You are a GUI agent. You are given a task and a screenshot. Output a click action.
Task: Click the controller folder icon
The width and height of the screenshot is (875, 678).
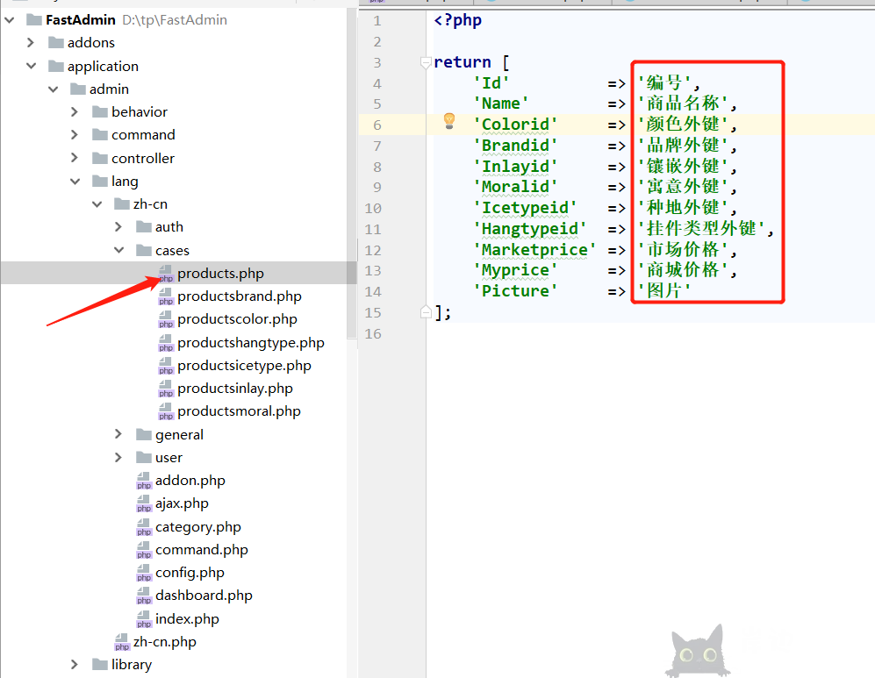[x=100, y=159]
